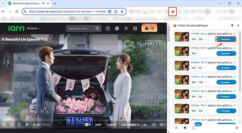Click the browser forward arrow
This screenshot has width=242, height=133.
point(10,12)
